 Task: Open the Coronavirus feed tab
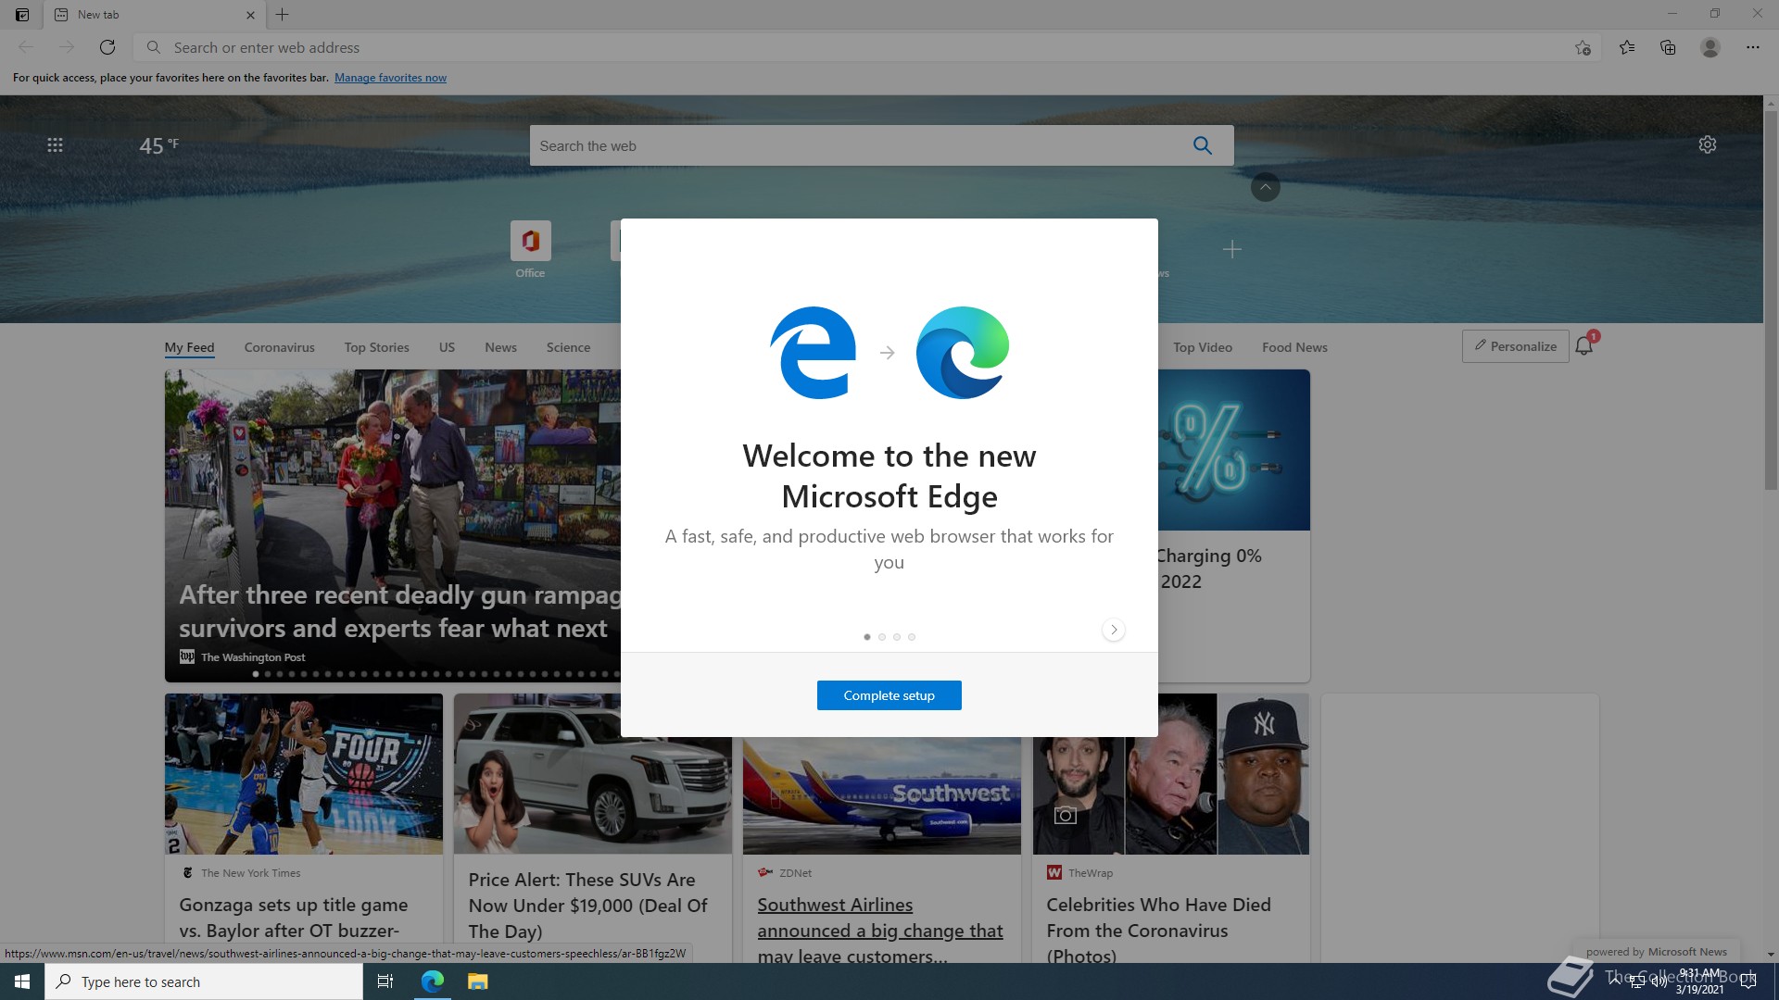(x=279, y=347)
